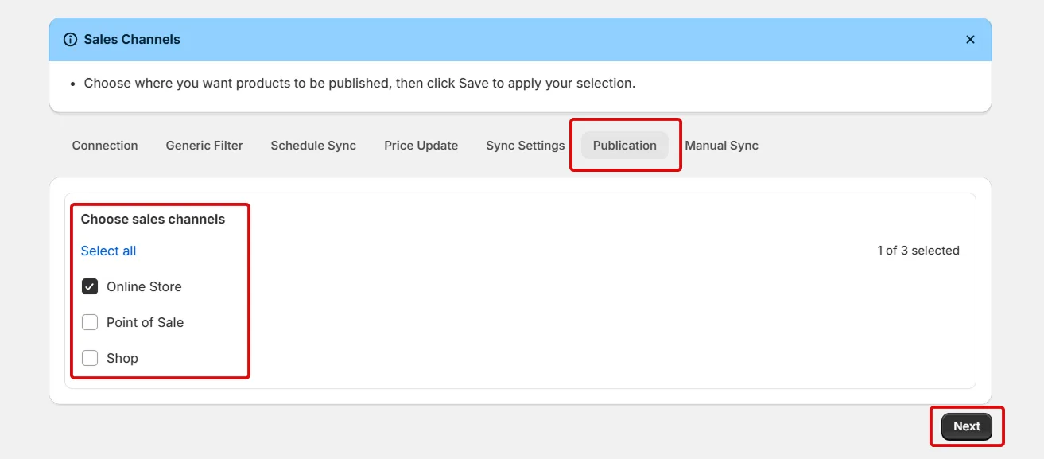Select the Publication tab
1044x459 pixels.
coord(625,146)
